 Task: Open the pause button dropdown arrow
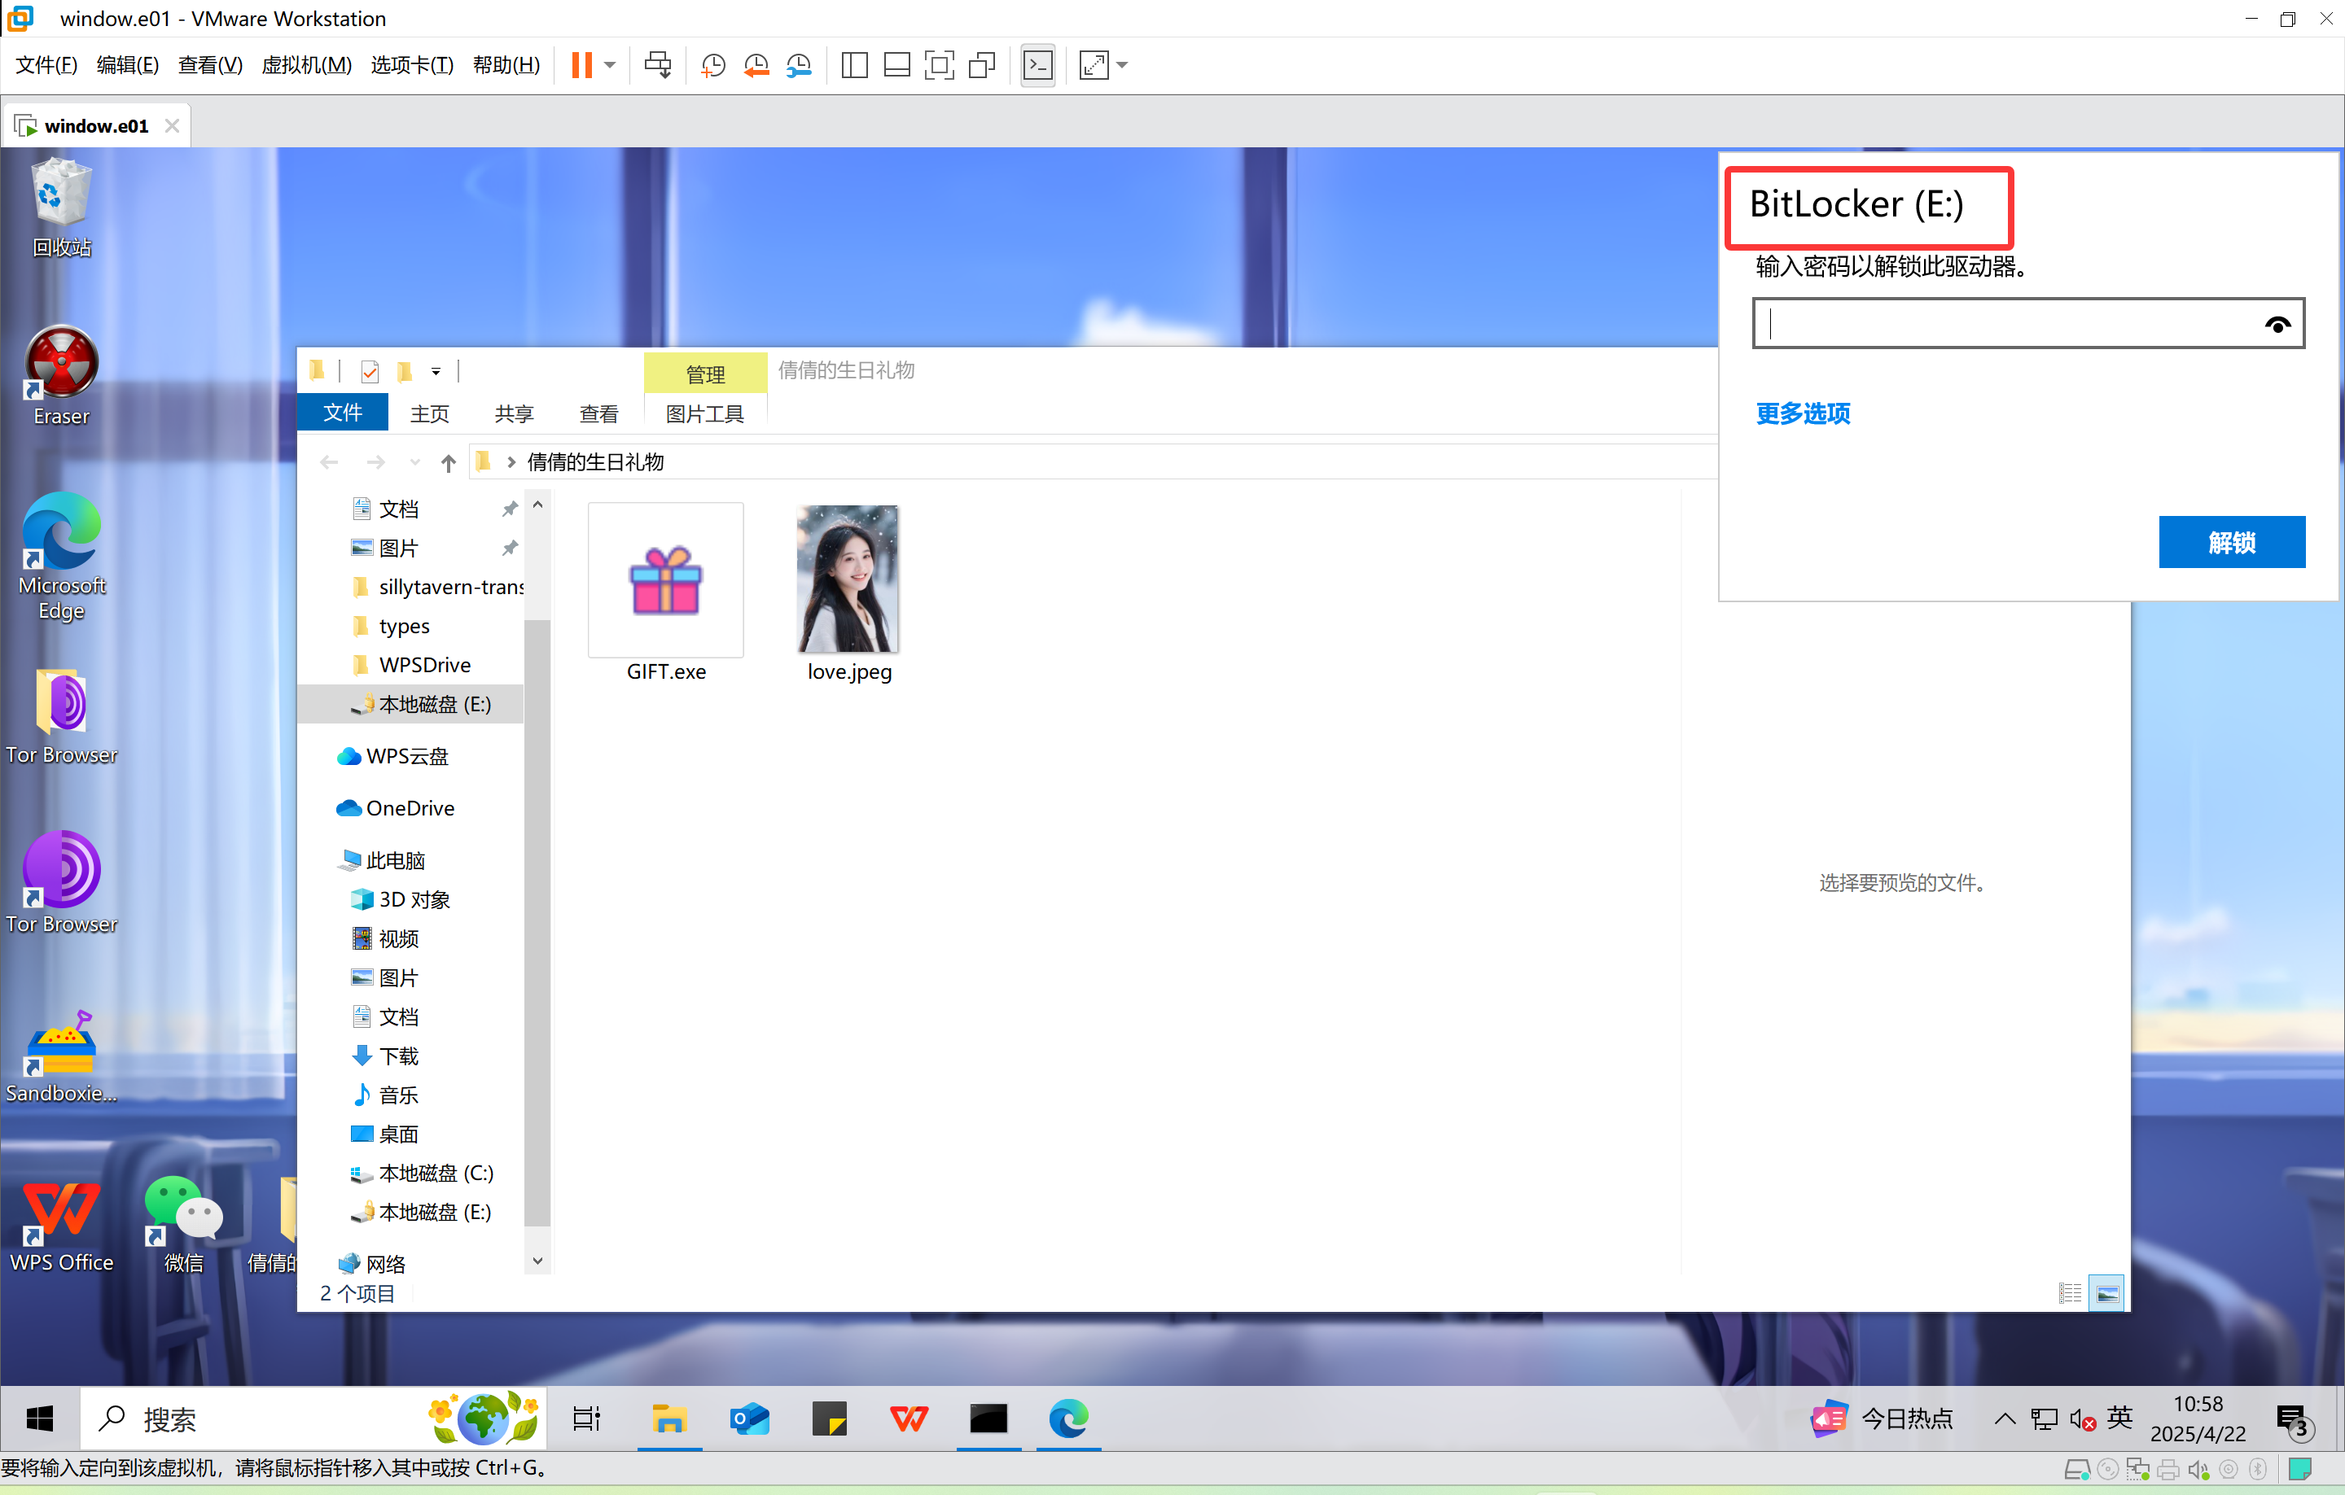tap(611, 65)
